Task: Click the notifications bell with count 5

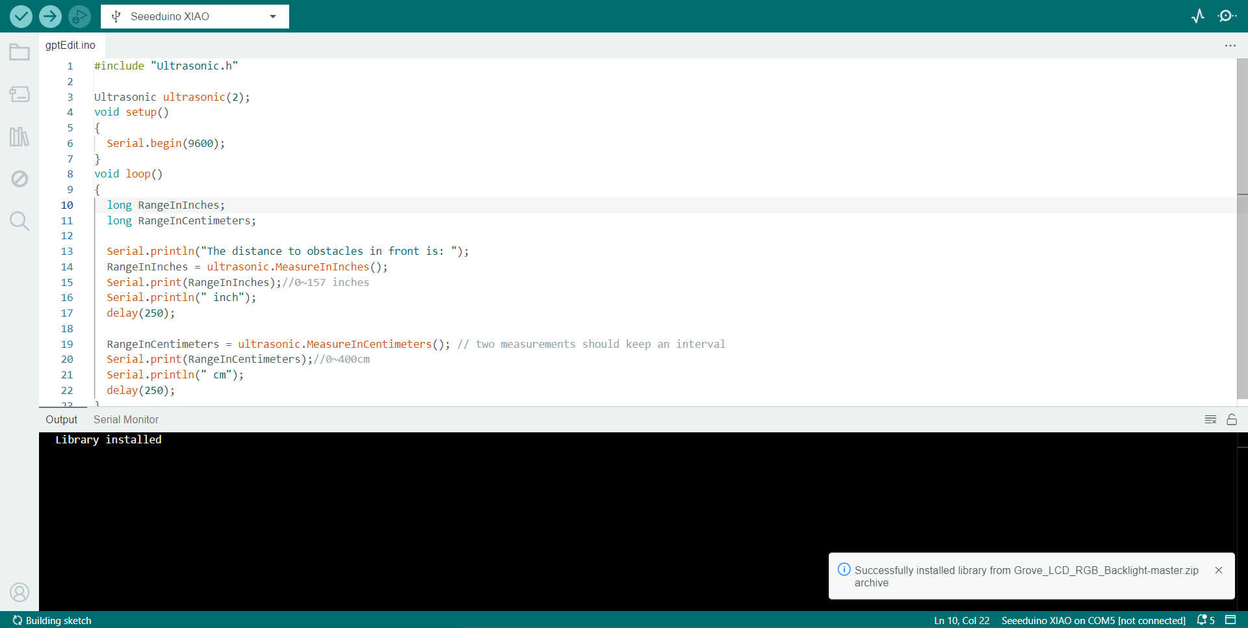Action: click(x=1206, y=620)
